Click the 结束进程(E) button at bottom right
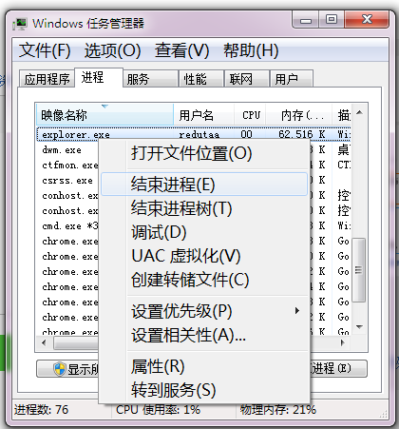Image resolution: width=399 pixels, height=429 pixels. pos(338,368)
